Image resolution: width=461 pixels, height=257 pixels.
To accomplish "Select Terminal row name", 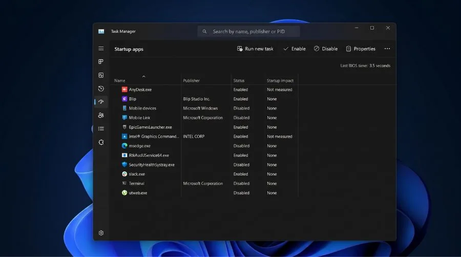I will (136, 183).
